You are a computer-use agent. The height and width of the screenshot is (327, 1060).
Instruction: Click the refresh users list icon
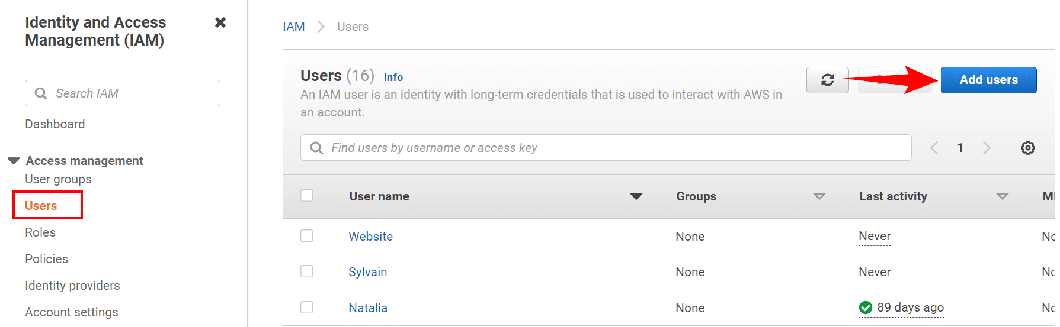[827, 80]
